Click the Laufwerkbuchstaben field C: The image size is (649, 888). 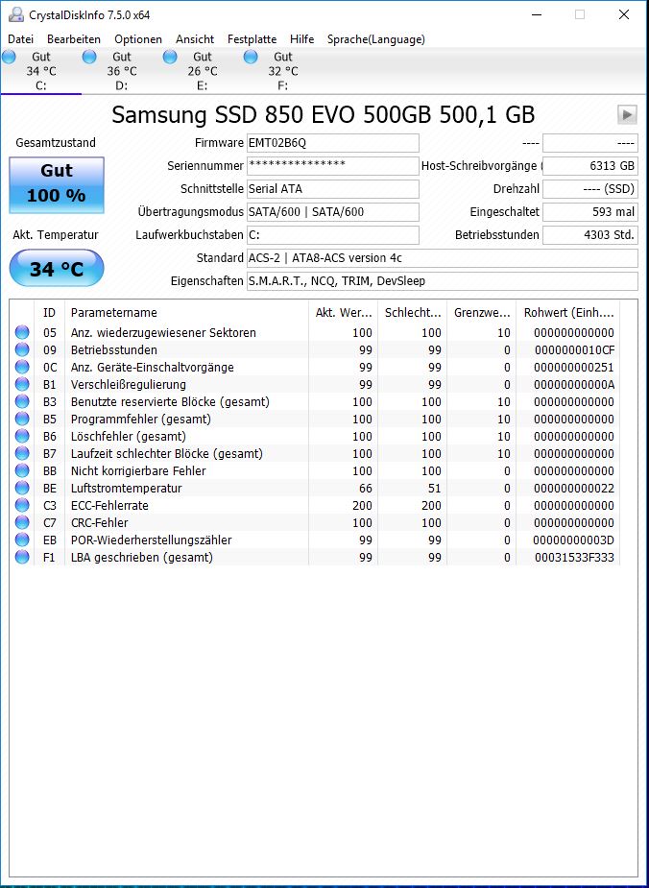(x=333, y=235)
